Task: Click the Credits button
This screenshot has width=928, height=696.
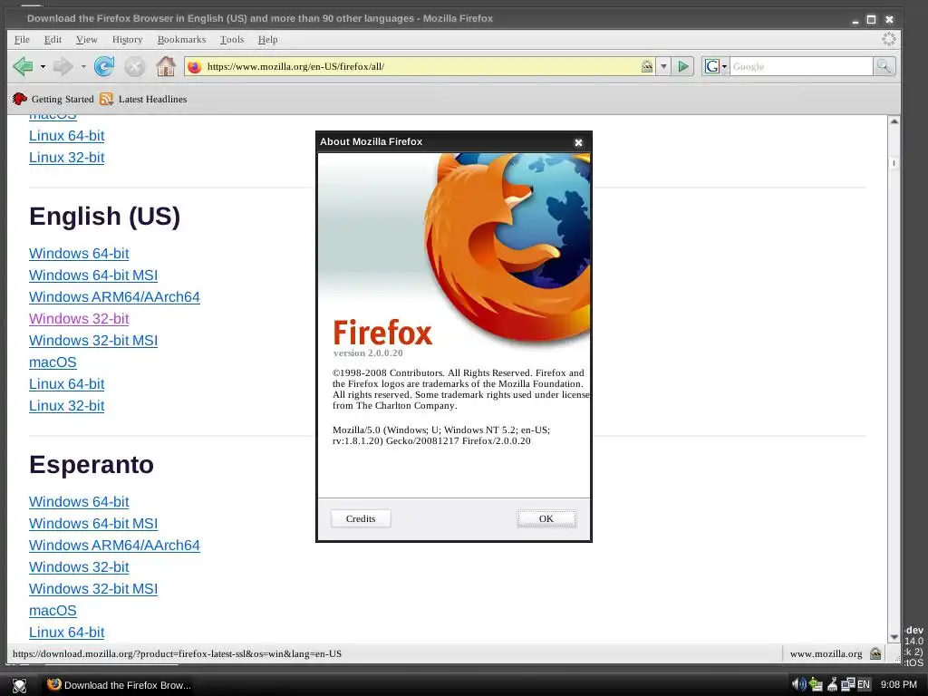Action: 361,518
